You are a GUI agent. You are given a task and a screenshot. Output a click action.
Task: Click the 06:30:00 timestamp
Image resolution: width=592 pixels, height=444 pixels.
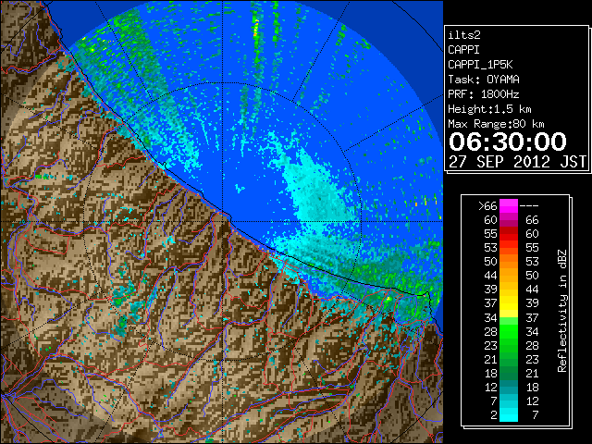[508, 142]
